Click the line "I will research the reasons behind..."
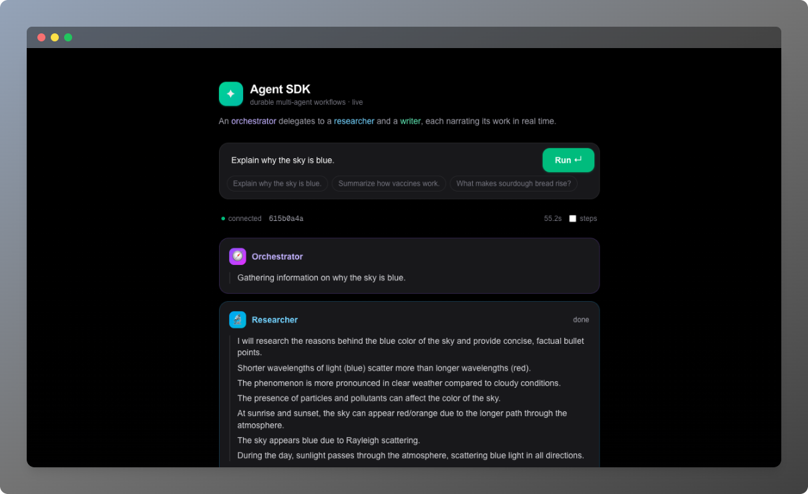Image resolution: width=808 pixels, height=494 pixels. click(x=411, y=346)
